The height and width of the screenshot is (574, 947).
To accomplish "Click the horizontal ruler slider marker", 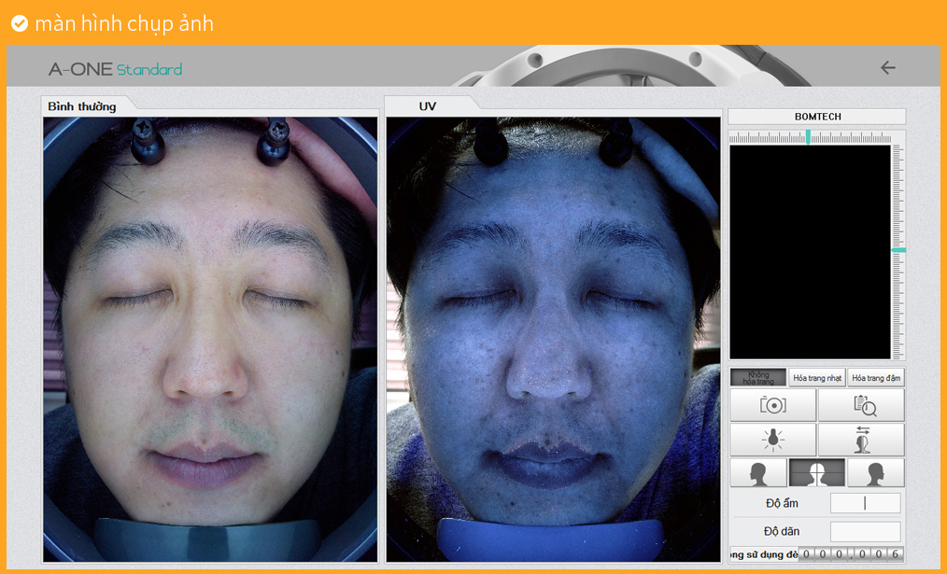I will [x=808, y=137].
